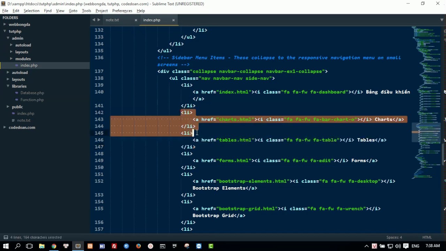Open the Tools menu

[x=86, y=11]
